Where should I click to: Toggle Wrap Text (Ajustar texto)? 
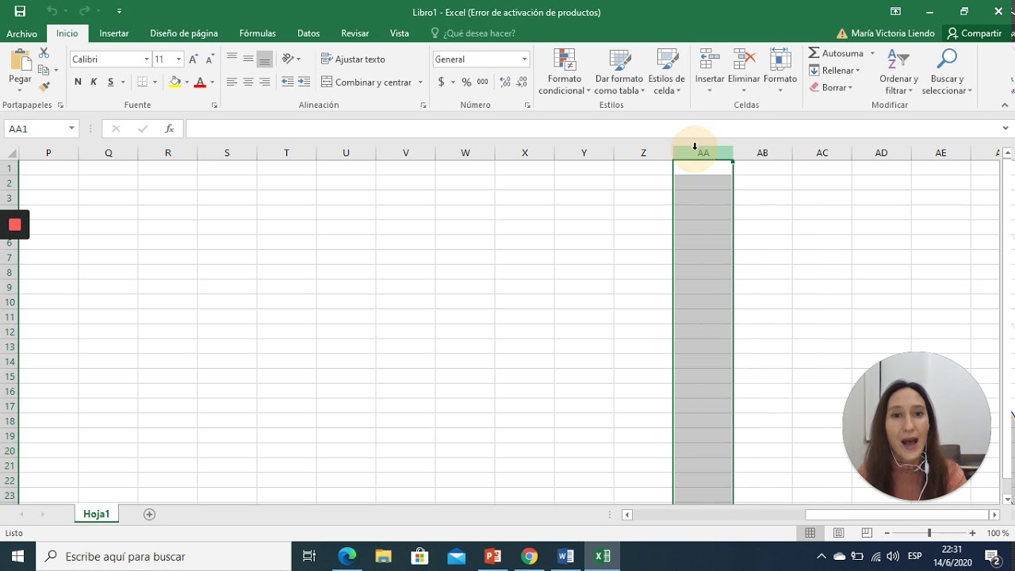pos(353,59)
